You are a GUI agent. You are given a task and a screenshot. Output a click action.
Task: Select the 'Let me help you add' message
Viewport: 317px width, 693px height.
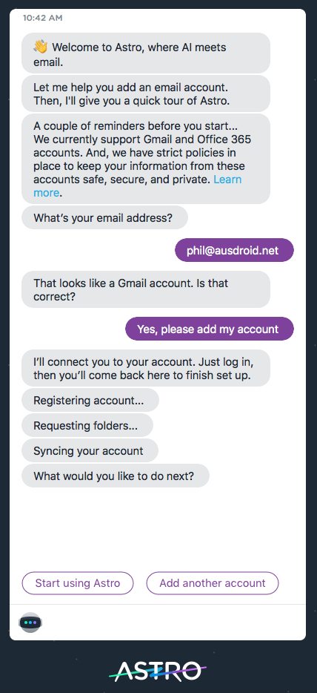146,93
